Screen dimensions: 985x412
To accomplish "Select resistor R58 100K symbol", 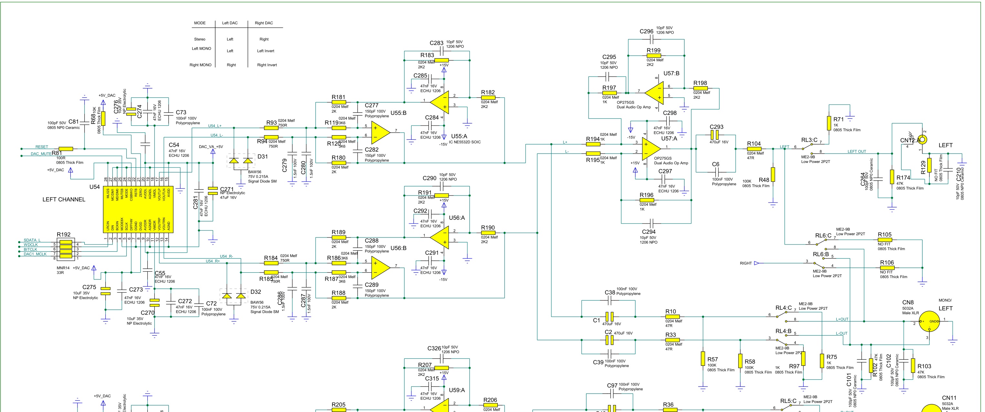I will tap(740, 361).
